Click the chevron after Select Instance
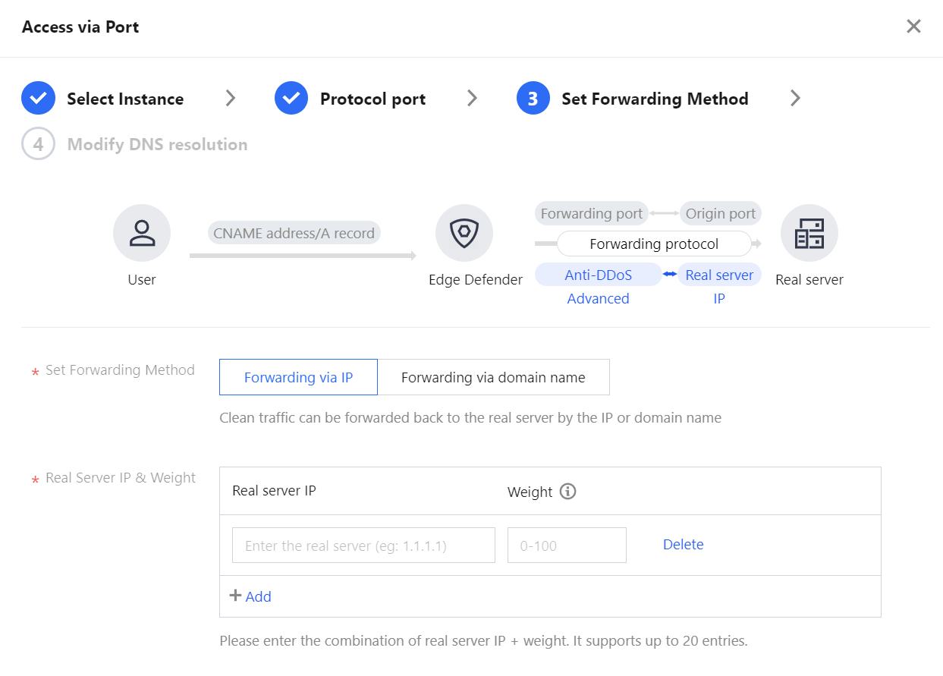The image size is (943, 676). pyautogui.click(x=231, y=99)
